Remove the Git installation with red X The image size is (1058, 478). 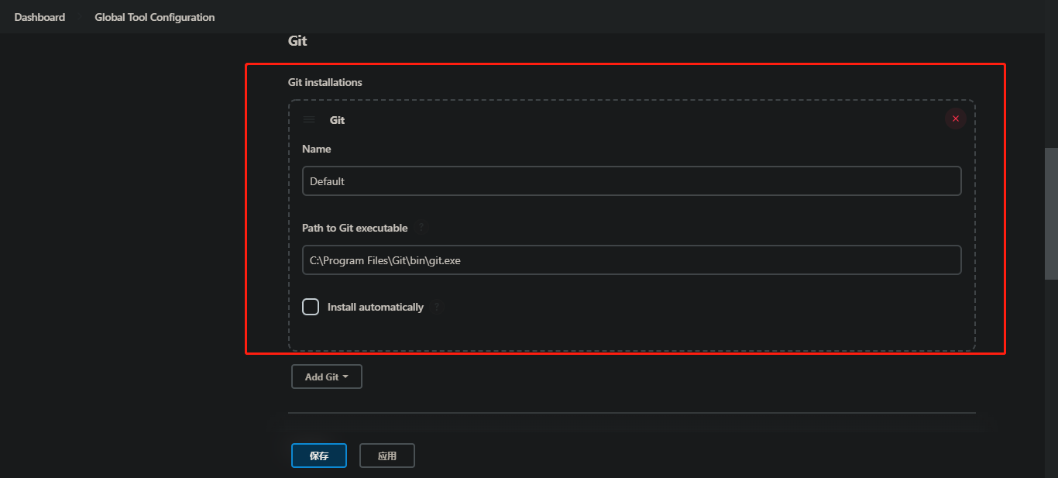(x=955, y=119)
